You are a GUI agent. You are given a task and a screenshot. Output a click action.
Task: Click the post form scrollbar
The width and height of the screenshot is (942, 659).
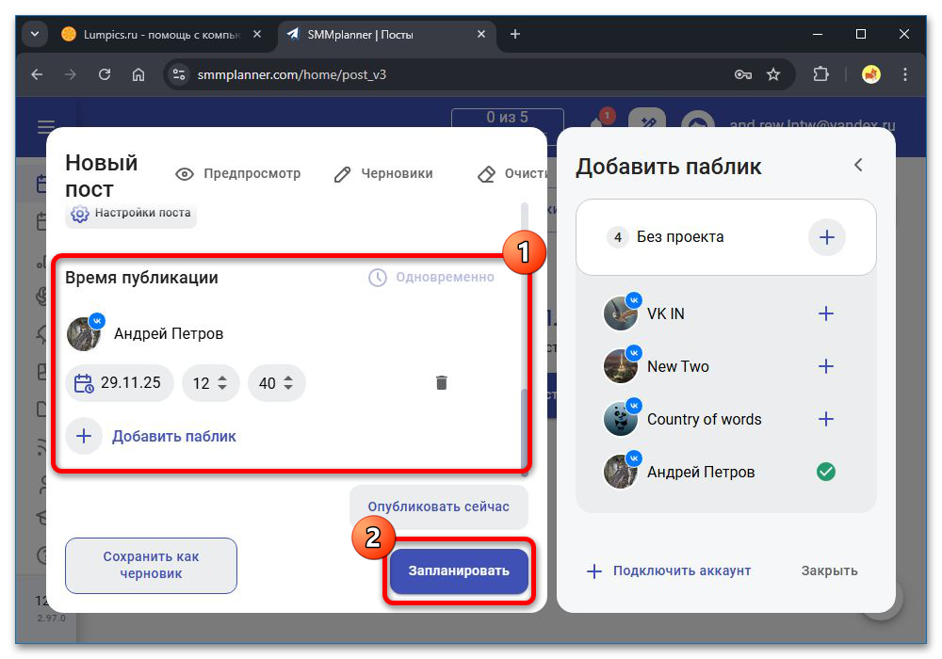[525, 432]
